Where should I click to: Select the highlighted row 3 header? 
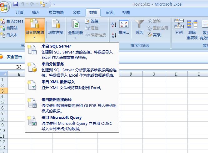pyautogui.click(x=4, y=91)
